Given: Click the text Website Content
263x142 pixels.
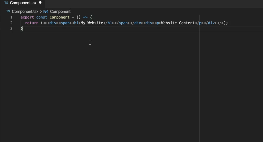Looking at the screenshot, I should [178, 23].
